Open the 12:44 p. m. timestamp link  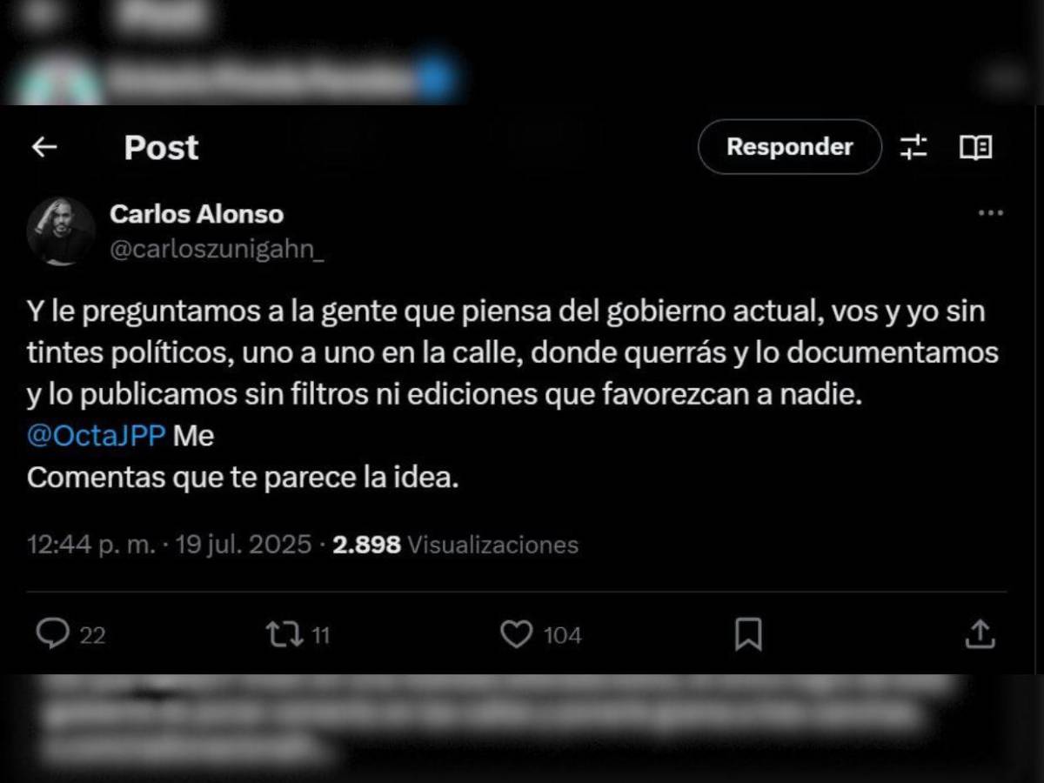pos(91,545)
